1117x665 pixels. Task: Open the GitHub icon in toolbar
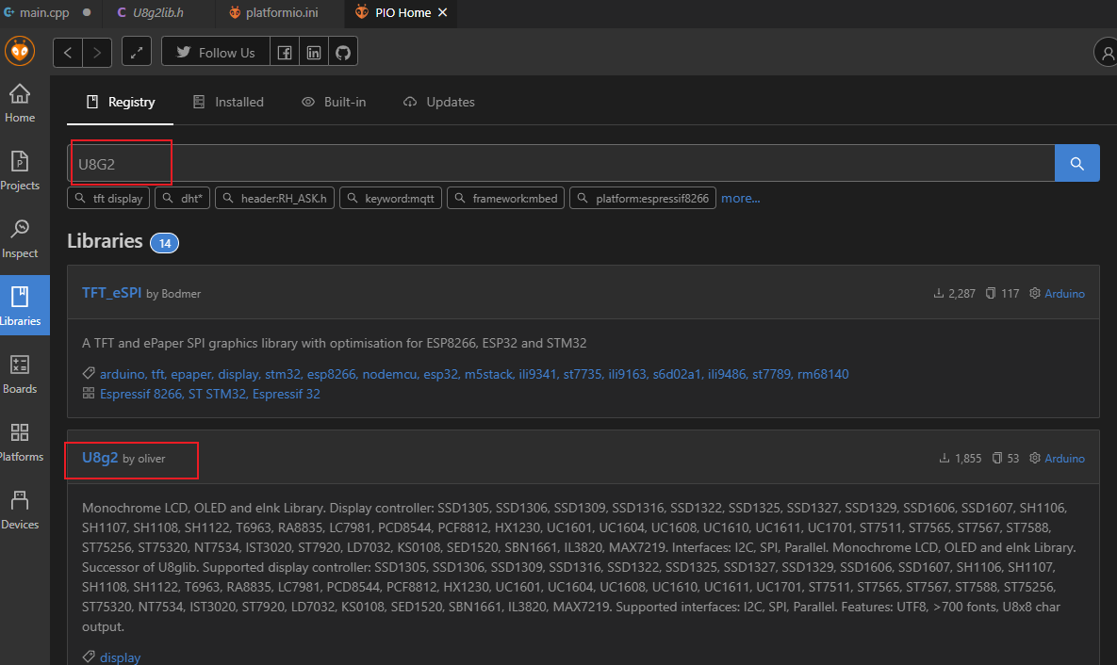click(x=343, y=53)
